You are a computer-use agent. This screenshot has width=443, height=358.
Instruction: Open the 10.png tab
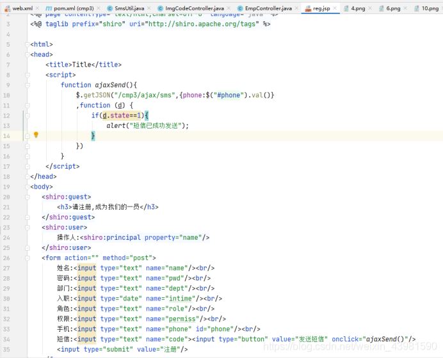point(430,8)
